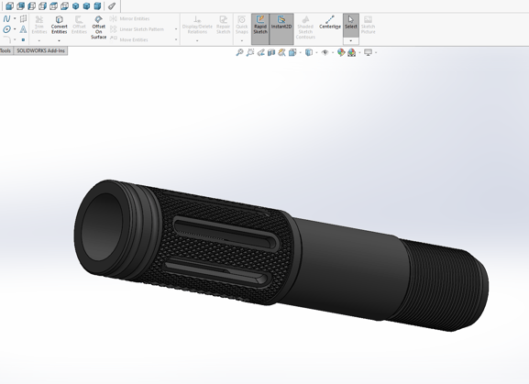
Task: Open the Select tool dropdown arrow
Action: click(x=351, y=41)
